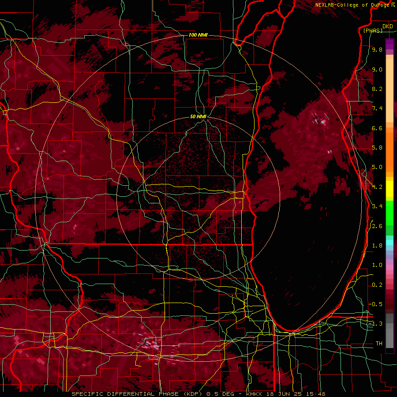Click the 1.0 scale value
Screen dimensions: 397x397
pos(377,265)
